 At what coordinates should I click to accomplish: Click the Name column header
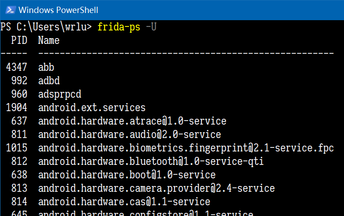pyautogui.click(x=49, y=40)
